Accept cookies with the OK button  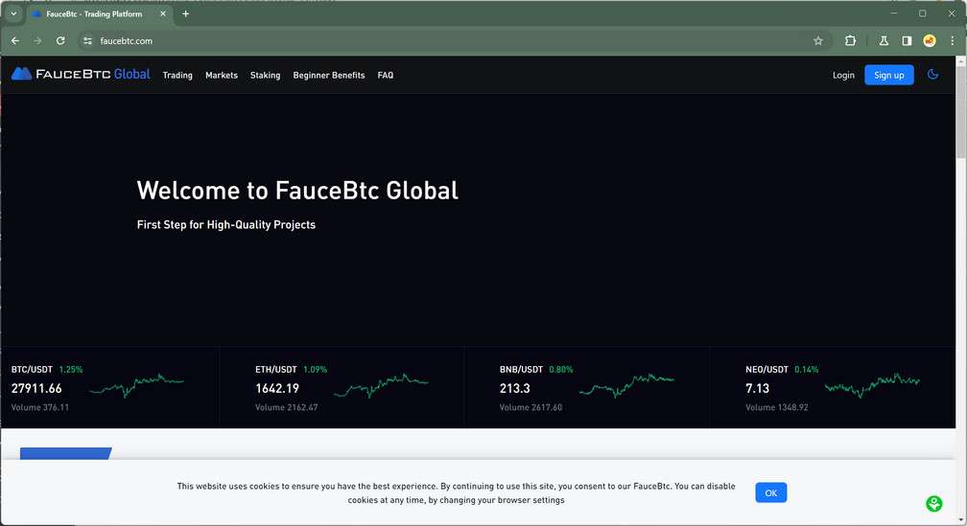770,492
